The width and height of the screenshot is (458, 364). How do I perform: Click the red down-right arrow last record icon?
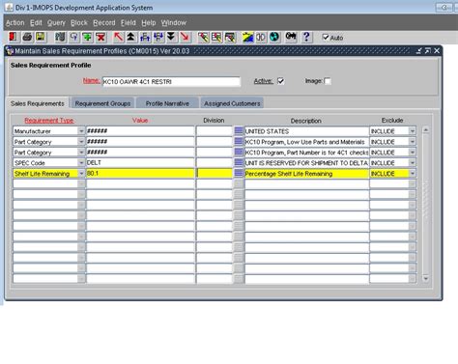pyautogui.click(x=185, y=37)
